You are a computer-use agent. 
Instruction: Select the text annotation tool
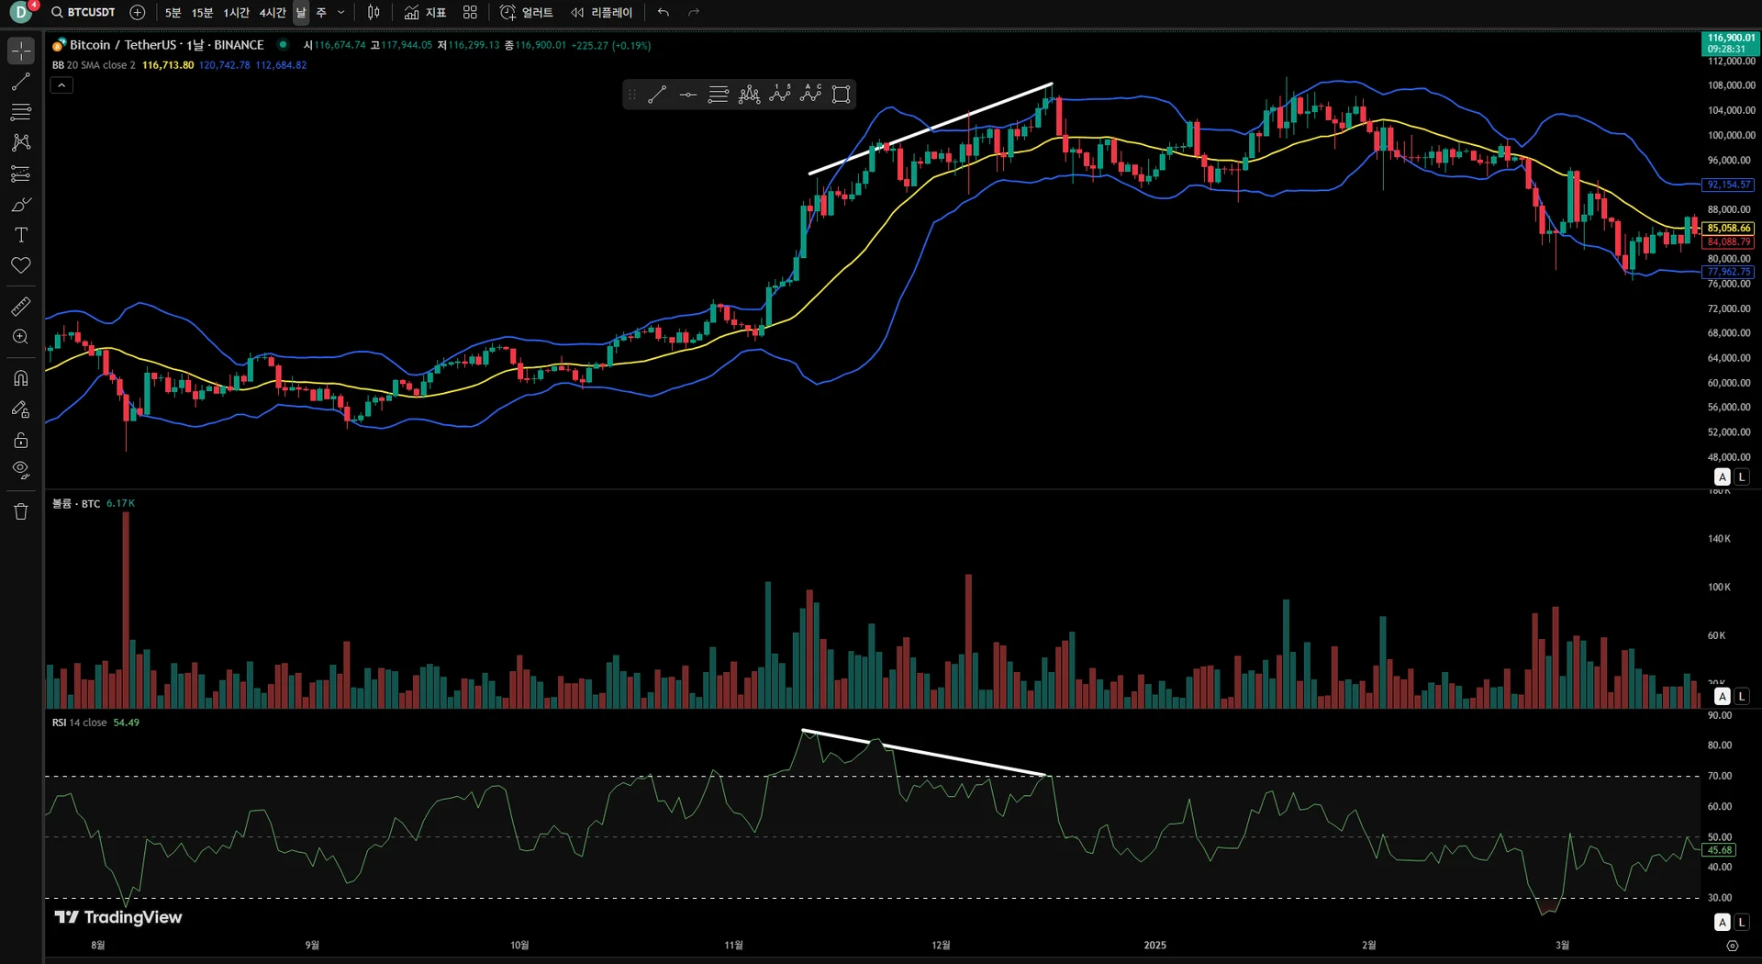pos(21,235)
